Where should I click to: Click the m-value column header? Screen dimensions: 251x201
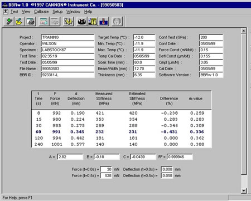[x=196, y=99]
